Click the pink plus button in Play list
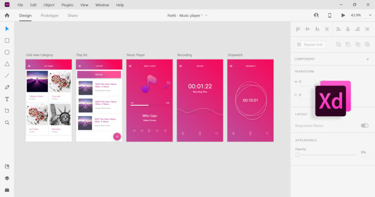 [x=117, y=136]
